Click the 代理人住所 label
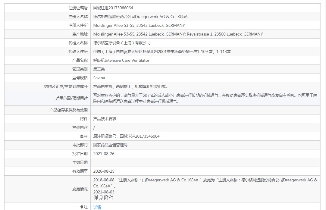326x210 pixels. 78,52
